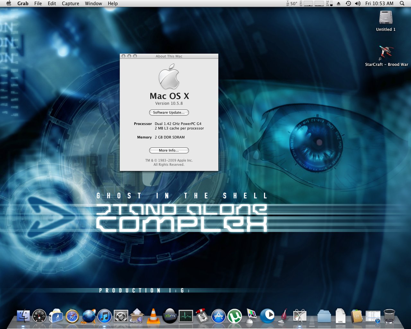
Task: Open the Help menu
Action: 113,4
